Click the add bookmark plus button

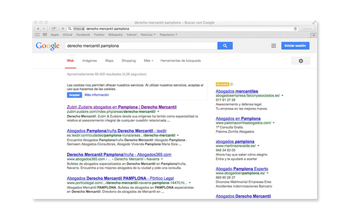(x=63, y=29)
